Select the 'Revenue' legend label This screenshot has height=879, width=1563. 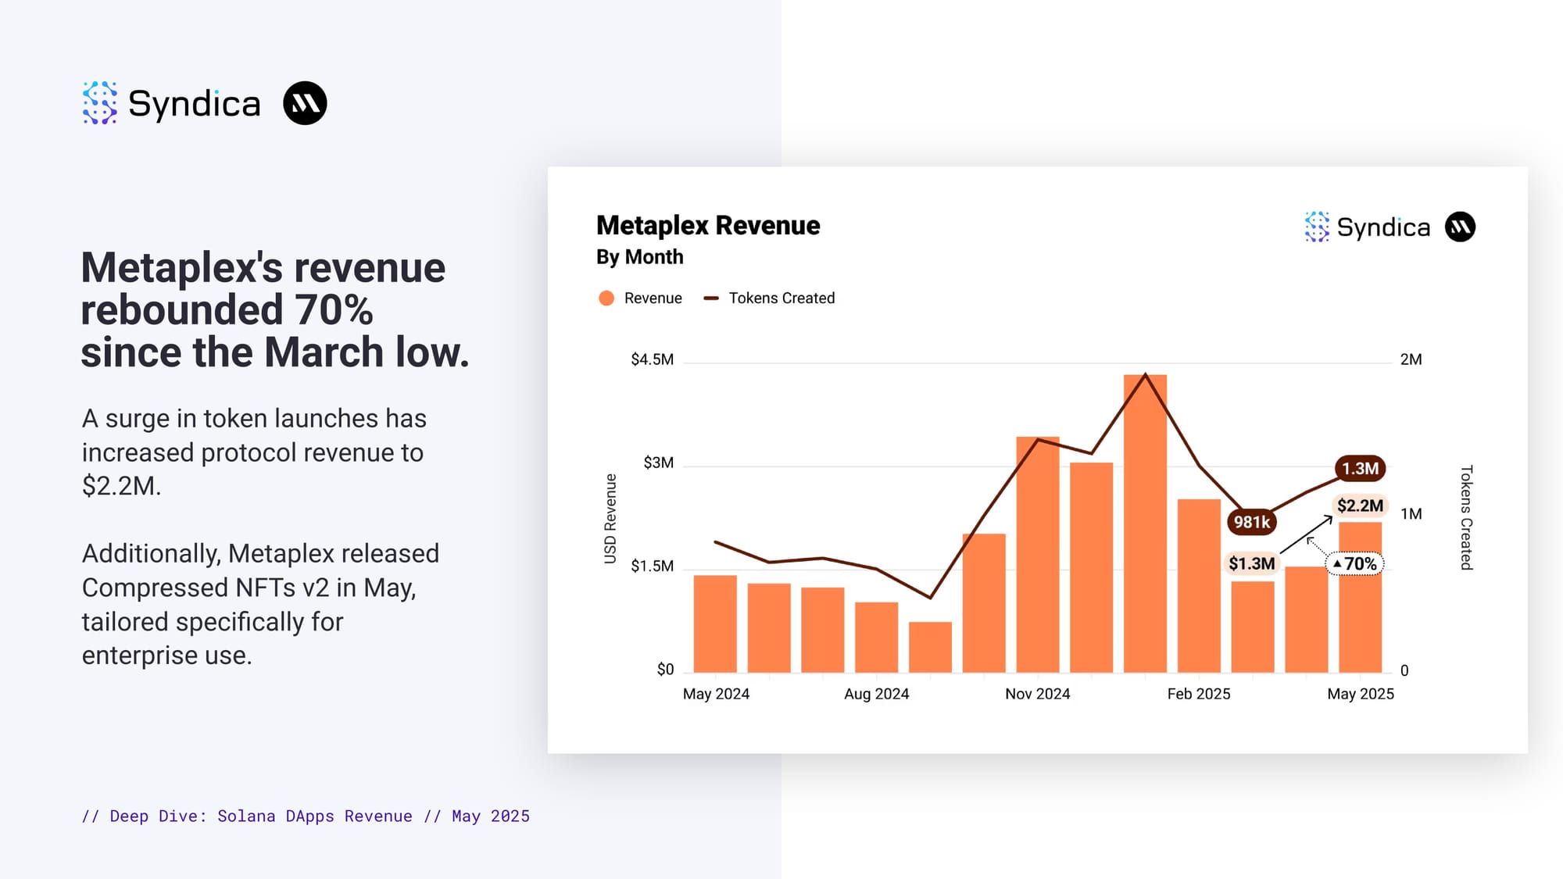[x=653, y=298]
